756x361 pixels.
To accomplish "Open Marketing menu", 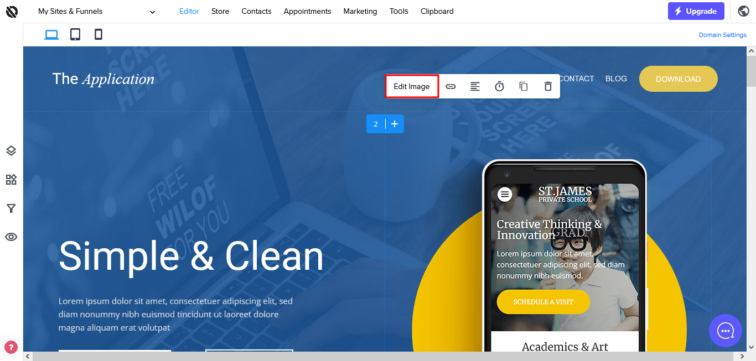I will click(x=360, y=11).
